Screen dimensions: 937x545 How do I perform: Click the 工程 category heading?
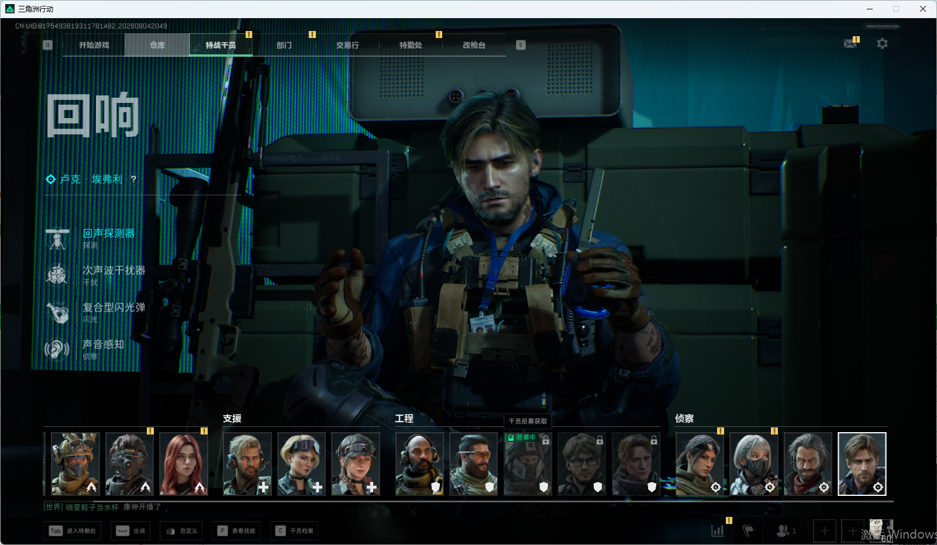[404, 419]
